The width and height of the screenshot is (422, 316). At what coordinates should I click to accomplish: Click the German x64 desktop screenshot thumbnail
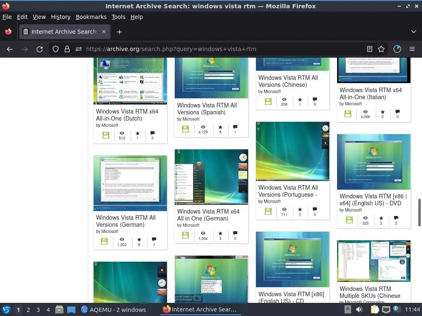(x=211, y=177)
